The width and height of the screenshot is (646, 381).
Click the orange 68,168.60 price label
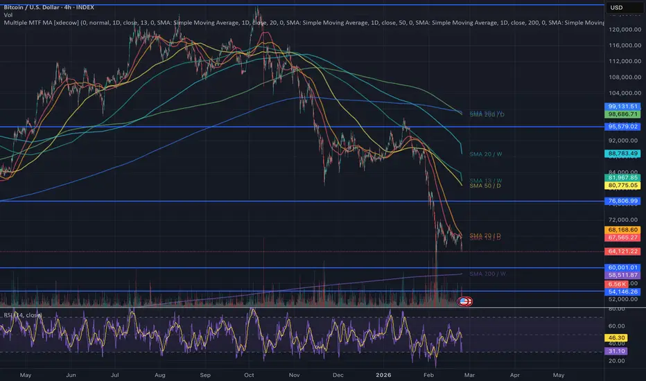coord(622,230)
